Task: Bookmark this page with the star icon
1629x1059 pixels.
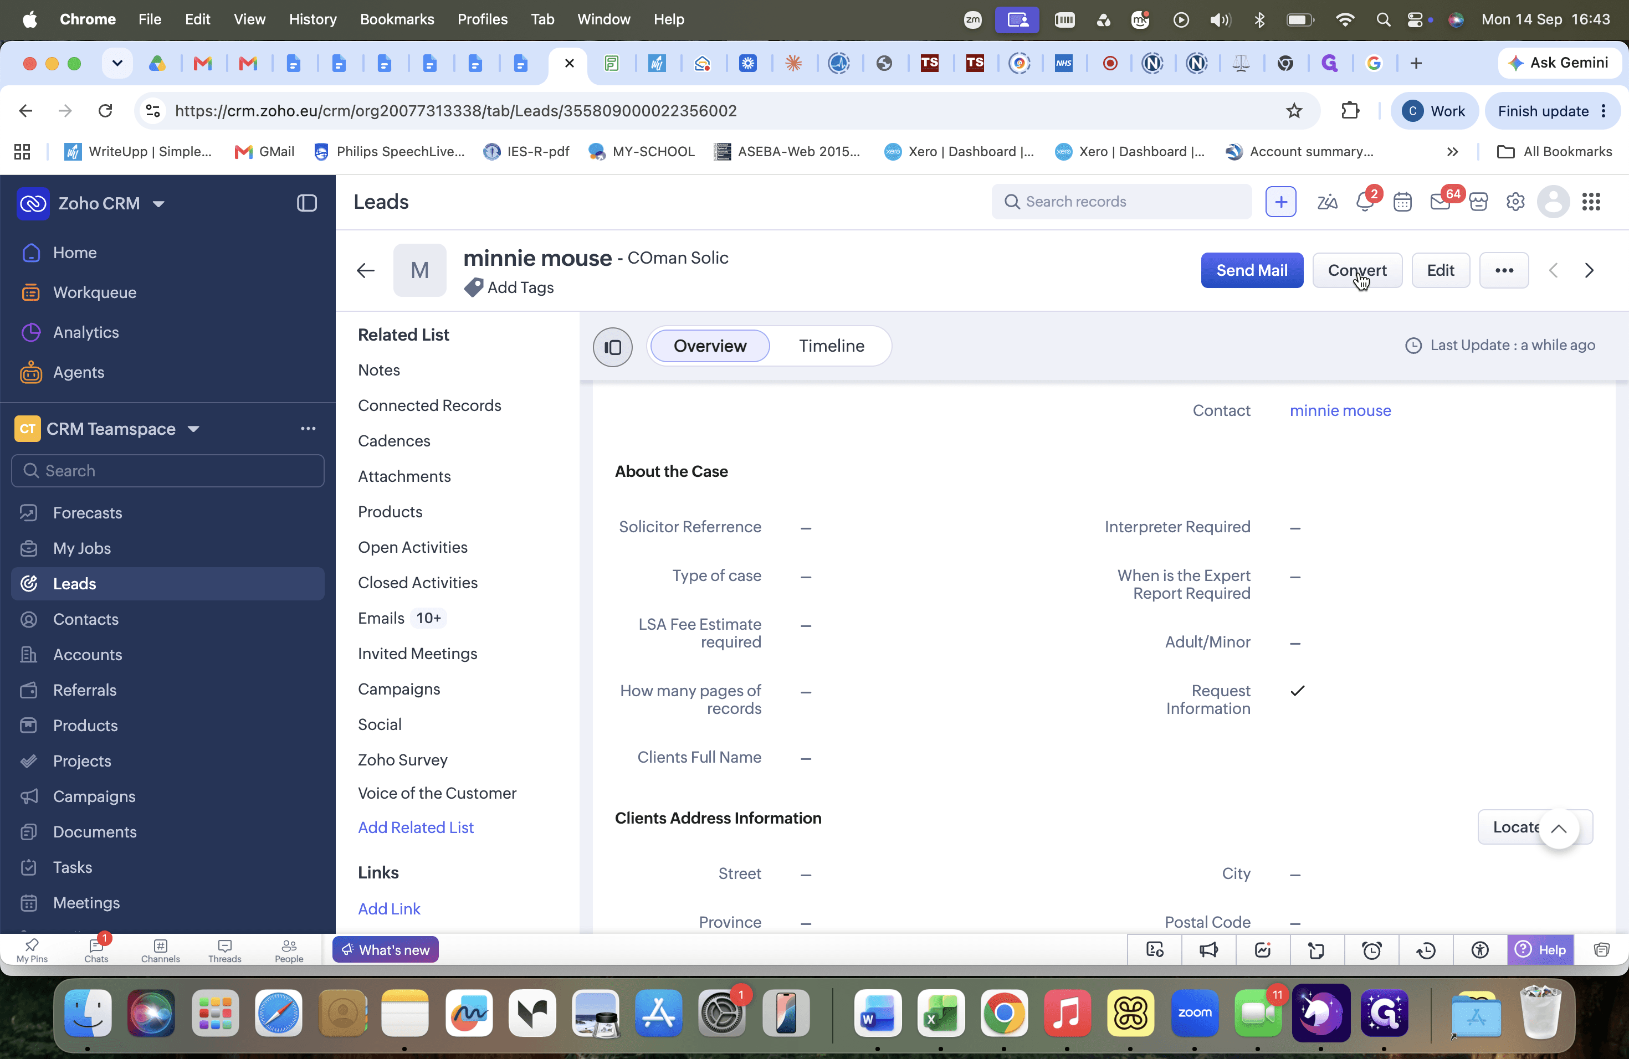Action: pos(1294,111)
